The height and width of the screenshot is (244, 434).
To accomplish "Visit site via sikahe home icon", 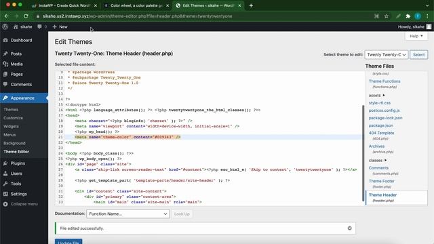I will coord(22,27).
